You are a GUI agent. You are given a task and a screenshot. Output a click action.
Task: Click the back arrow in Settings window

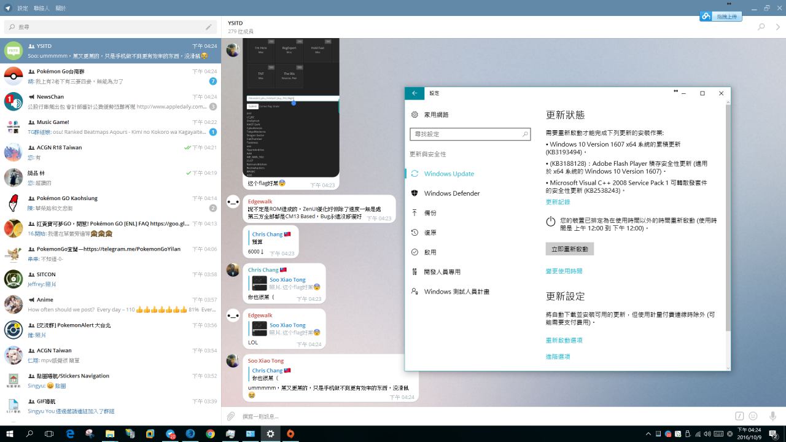click(x=414, y=93)
